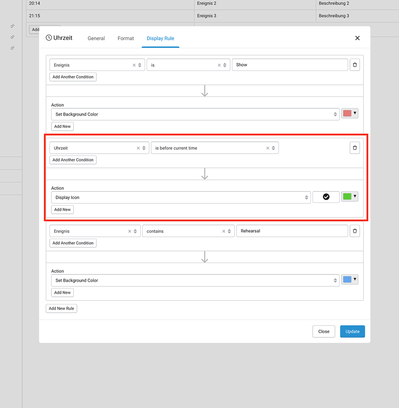Open the icon picker showing the checkmark circle
This screenshot has width=399, height=408.
(326, 197)
